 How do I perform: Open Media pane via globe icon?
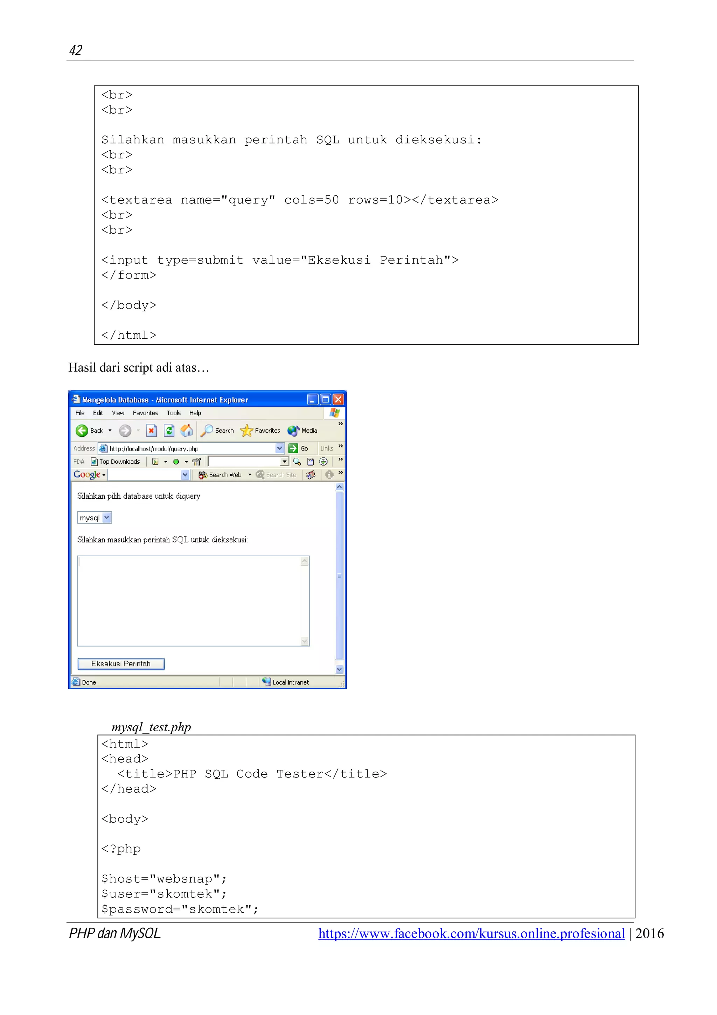click(x=293, y=430)
